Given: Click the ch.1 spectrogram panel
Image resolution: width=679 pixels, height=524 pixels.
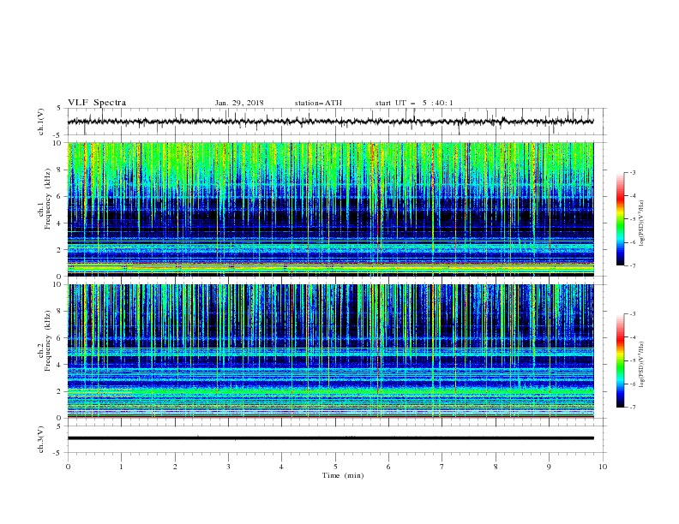Looking at the screenshot, I should (330, 209).
